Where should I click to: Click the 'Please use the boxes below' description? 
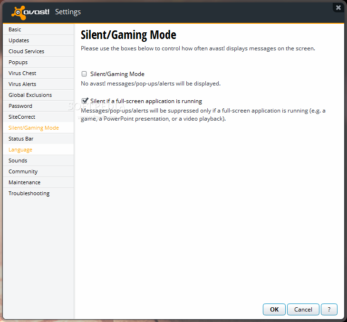point(198,48)
